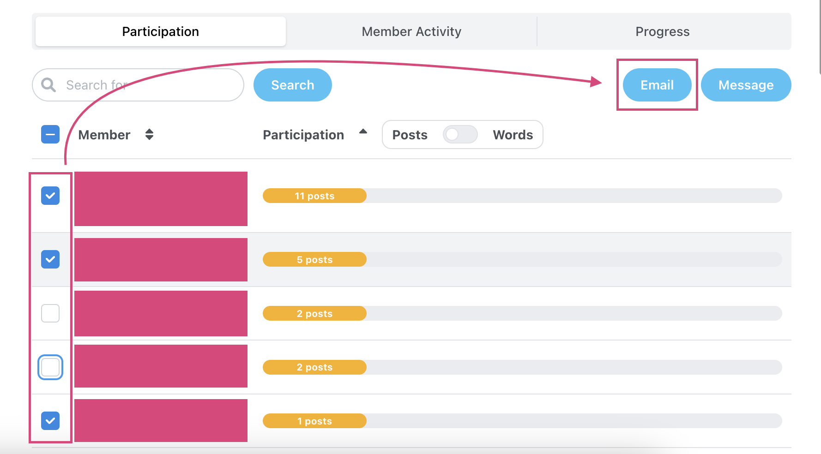Click the 11 posts progress bar
The height and width of the screenshot is (454, 821).
[x=522, y=196]
